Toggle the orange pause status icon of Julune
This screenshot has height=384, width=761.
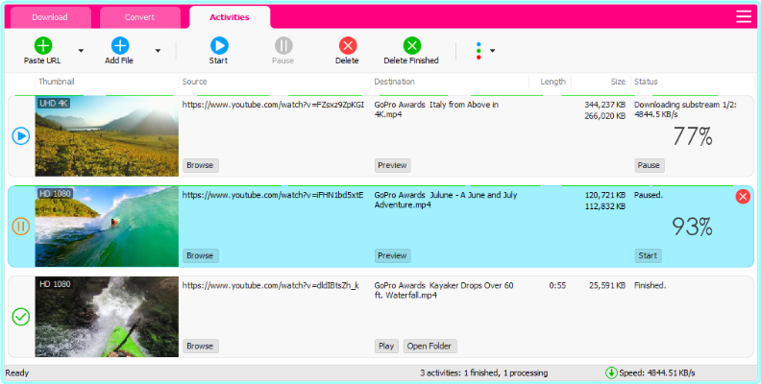coord(21,227)
